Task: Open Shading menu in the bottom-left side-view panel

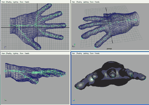Action: coord(9,53)
